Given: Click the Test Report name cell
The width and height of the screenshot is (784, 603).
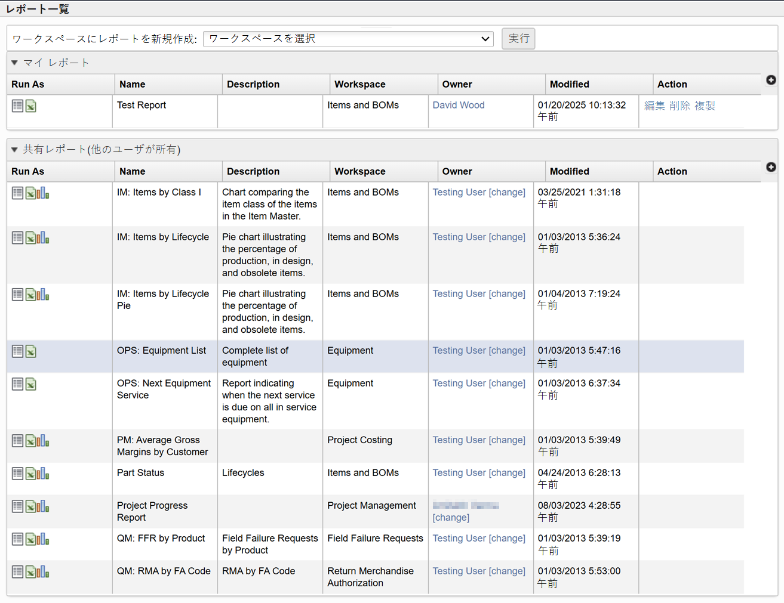Looking at the screenshot, I should [142, 105].
